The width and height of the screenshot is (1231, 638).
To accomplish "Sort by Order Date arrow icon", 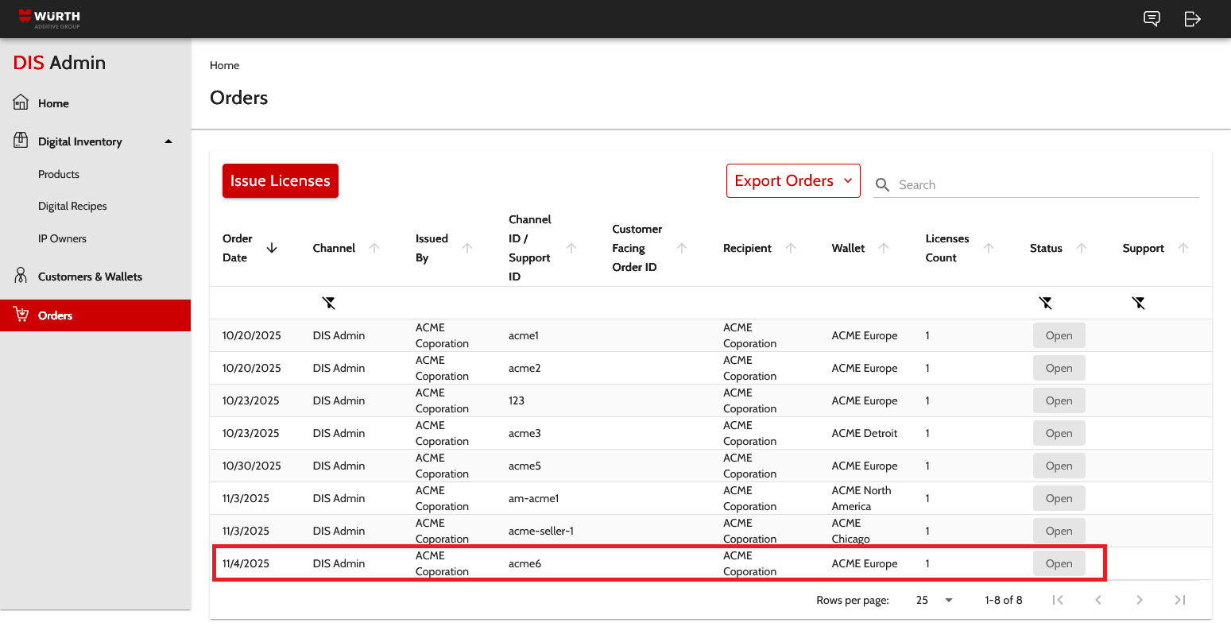I will coord(272,248).
